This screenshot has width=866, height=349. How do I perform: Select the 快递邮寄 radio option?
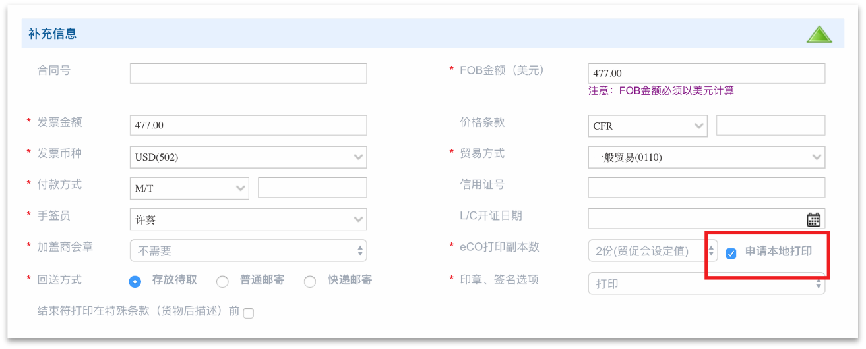[310, 281]
